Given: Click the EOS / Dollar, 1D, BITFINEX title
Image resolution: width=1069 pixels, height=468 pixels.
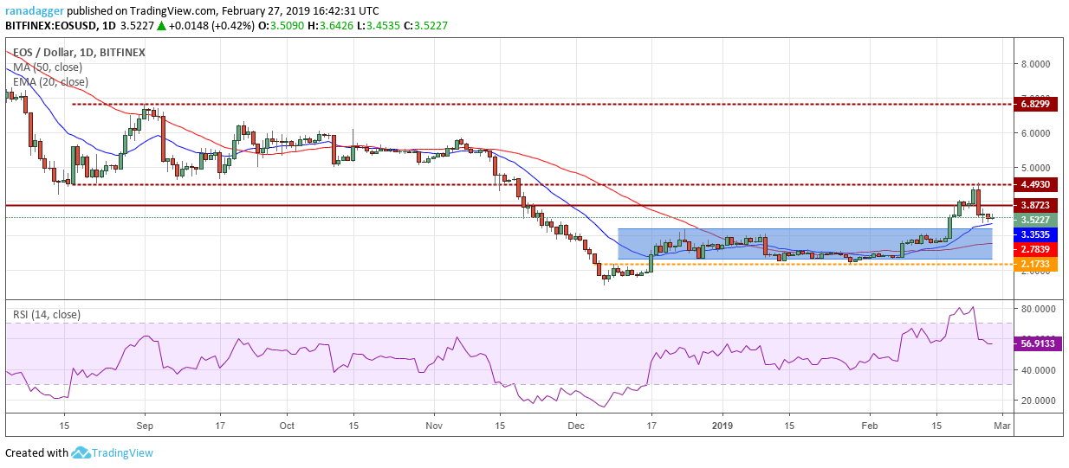Looking at the screenshot, I should 78,52.
